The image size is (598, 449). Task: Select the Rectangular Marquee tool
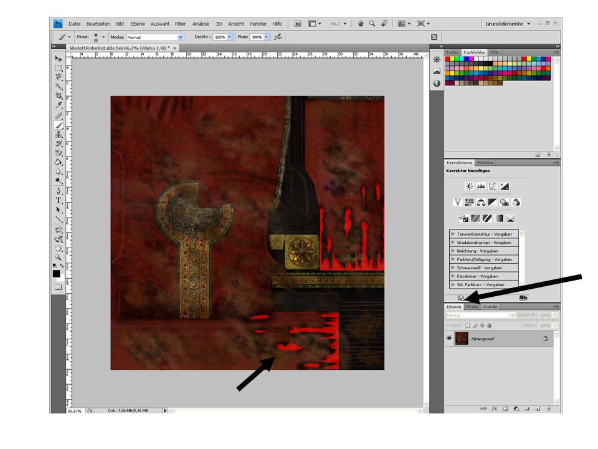point(58,68)
